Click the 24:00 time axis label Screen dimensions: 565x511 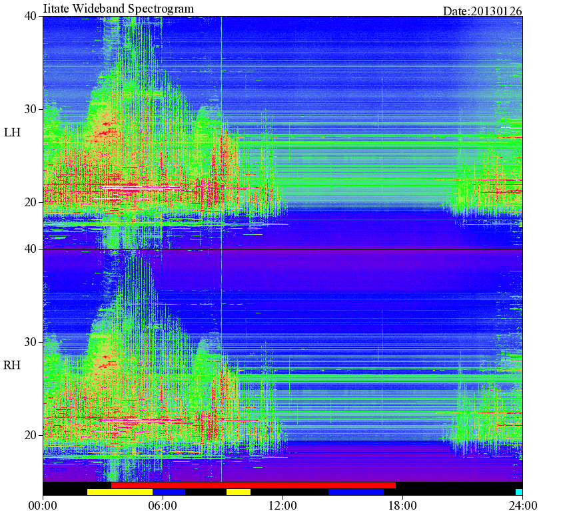click(522, 505)
